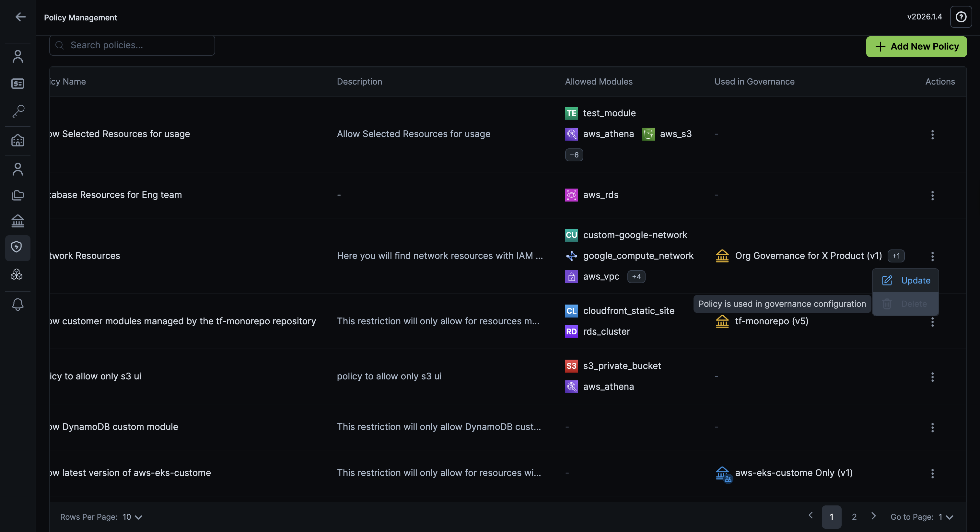Expand the +4 modules badge beside aws_vpc
Image resolution: width=980 pixels, height=532 pixels.
click(636, 276)
